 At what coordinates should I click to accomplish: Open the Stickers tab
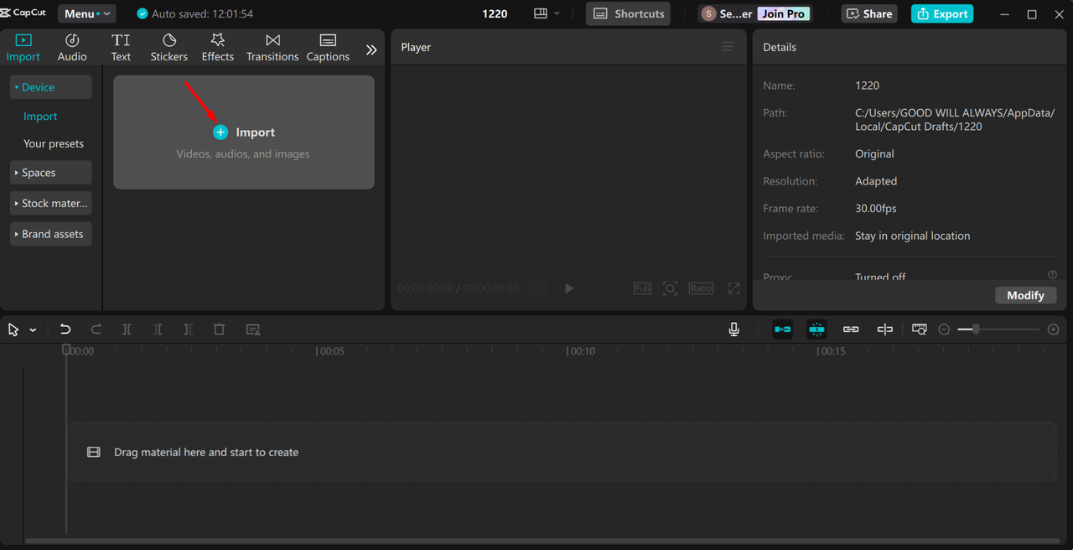(x=168, y=48)
